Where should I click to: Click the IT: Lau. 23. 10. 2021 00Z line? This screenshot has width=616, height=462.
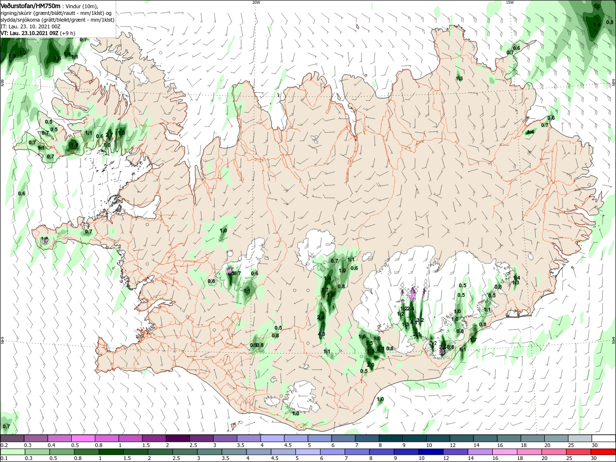click(x=30, y=26)
